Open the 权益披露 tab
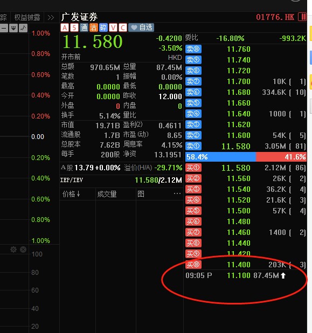Screen dimensions: 312x333 pos(27,17)
